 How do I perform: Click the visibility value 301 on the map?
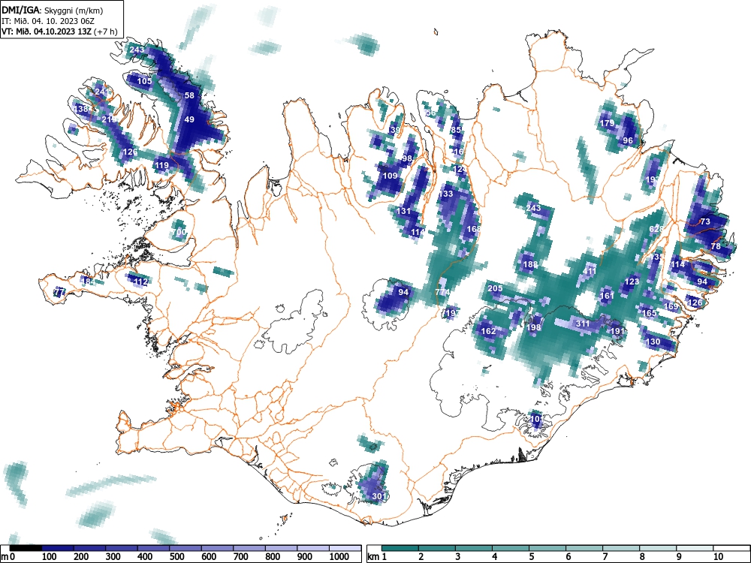click(380, 496)
